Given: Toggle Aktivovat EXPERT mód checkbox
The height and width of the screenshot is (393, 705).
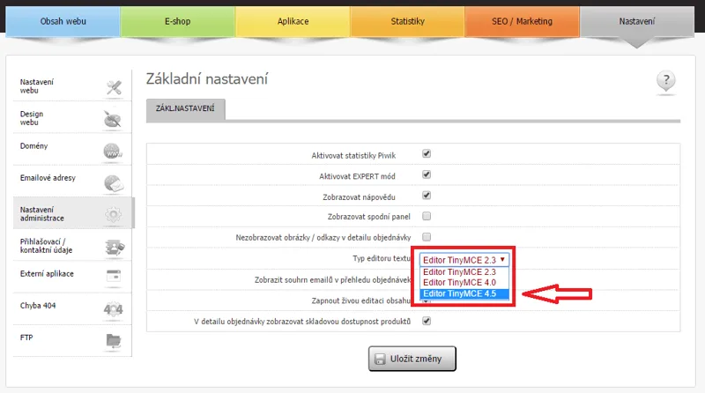Looking at the screenshot, I should point(427,174).
